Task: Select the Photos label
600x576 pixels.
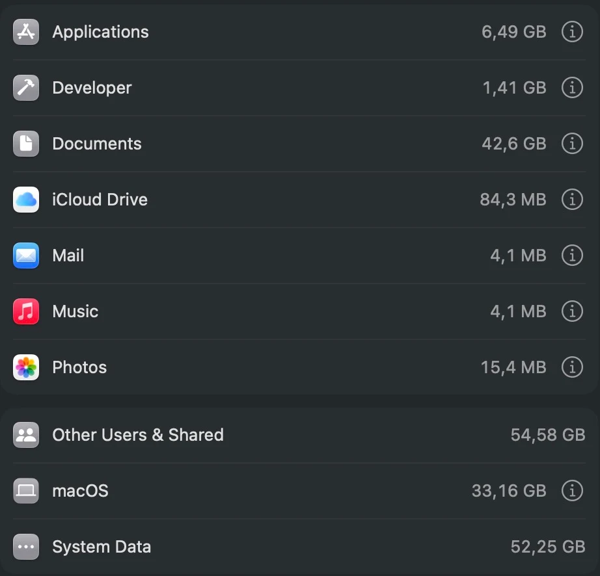Action: tap(79, 367)
